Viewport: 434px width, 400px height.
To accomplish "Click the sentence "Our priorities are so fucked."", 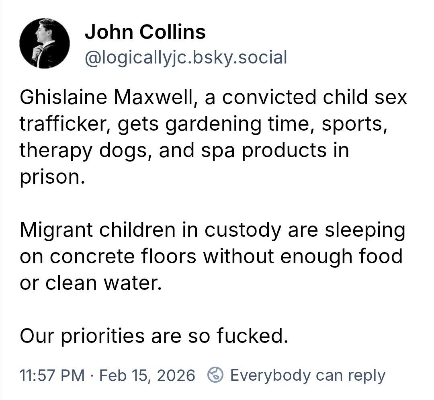I will (154, 335).
